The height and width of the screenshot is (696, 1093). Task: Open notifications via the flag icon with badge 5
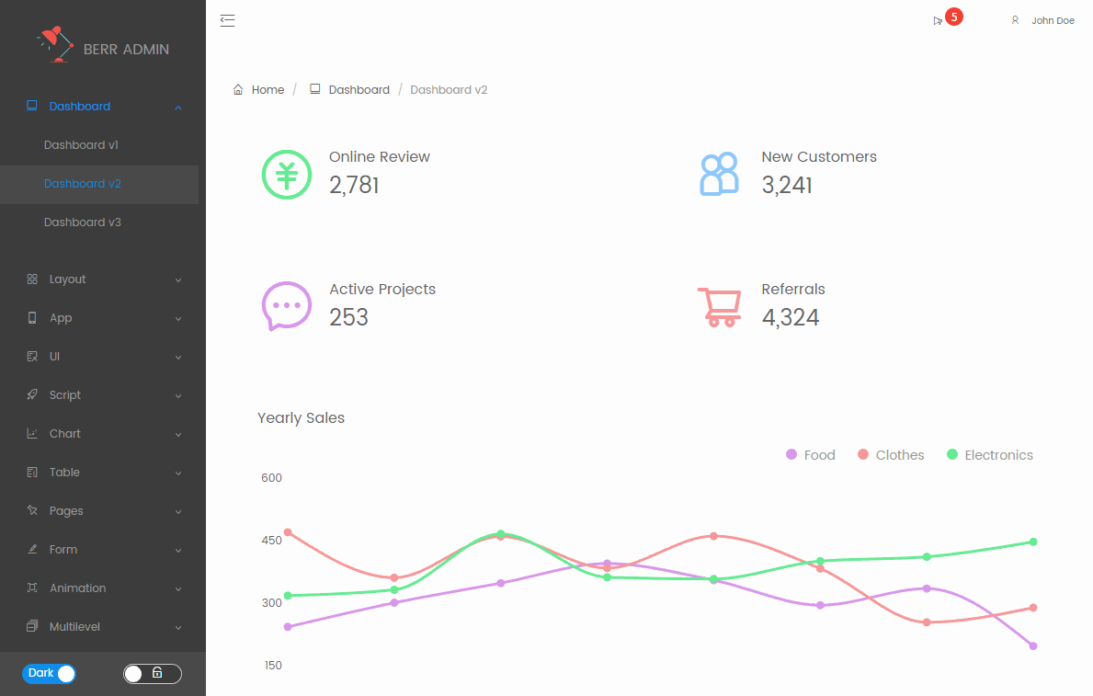[939, 18]
